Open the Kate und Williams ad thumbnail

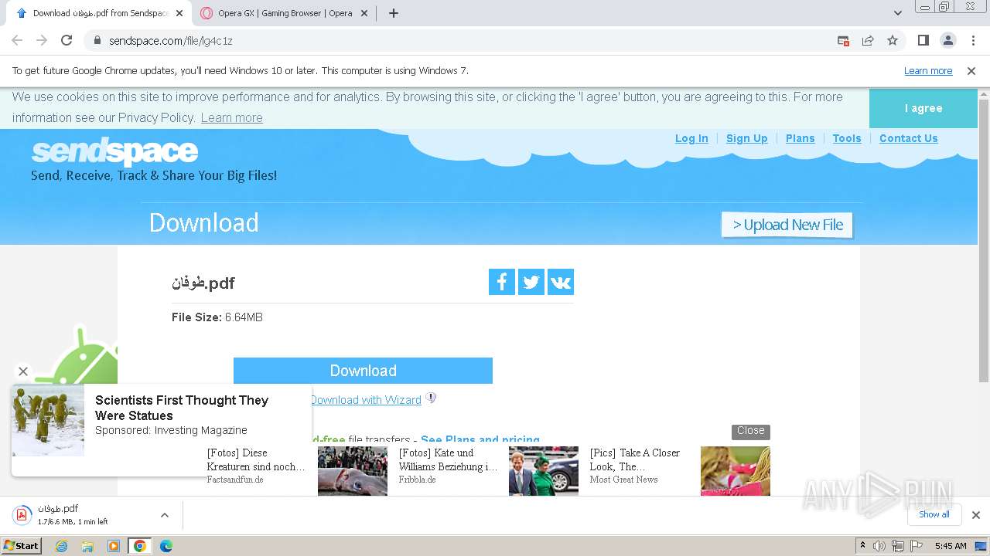click(x=544, y=471)
